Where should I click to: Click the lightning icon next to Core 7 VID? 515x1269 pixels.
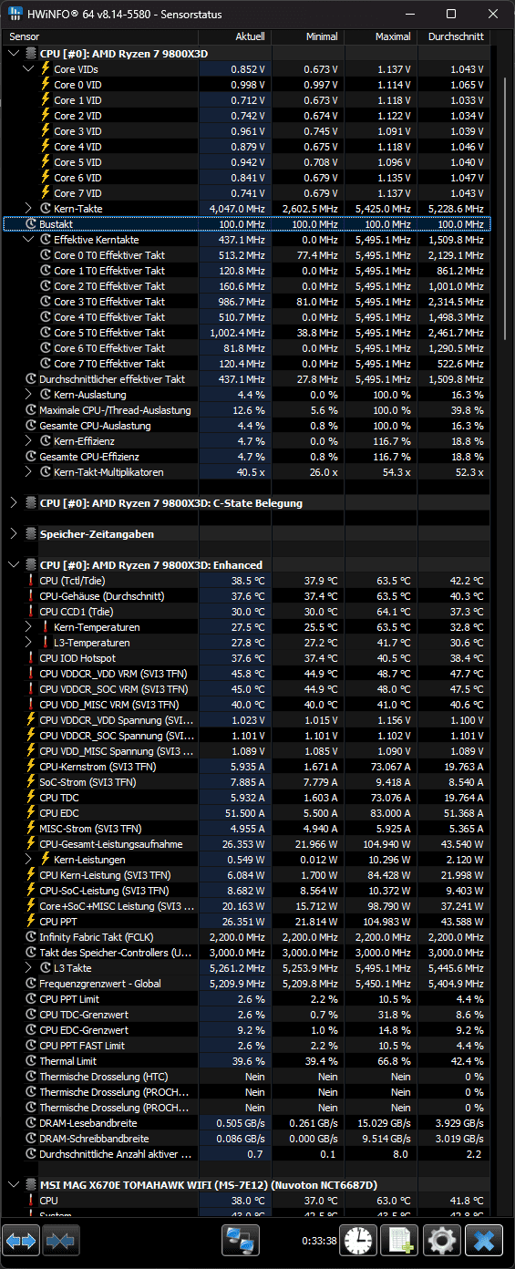(46, 193)
